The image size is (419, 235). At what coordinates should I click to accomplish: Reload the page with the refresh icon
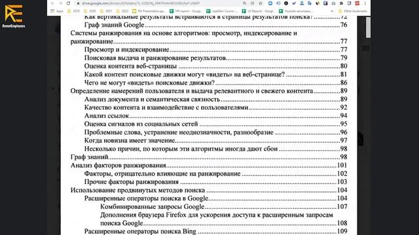(x=68, y=3)
